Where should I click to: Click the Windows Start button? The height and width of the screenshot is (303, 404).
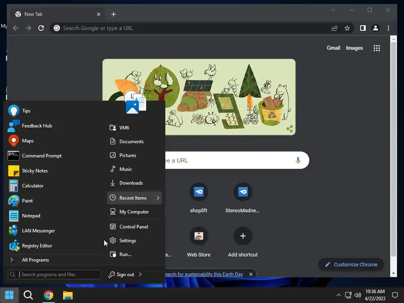(x=9, y=295)
